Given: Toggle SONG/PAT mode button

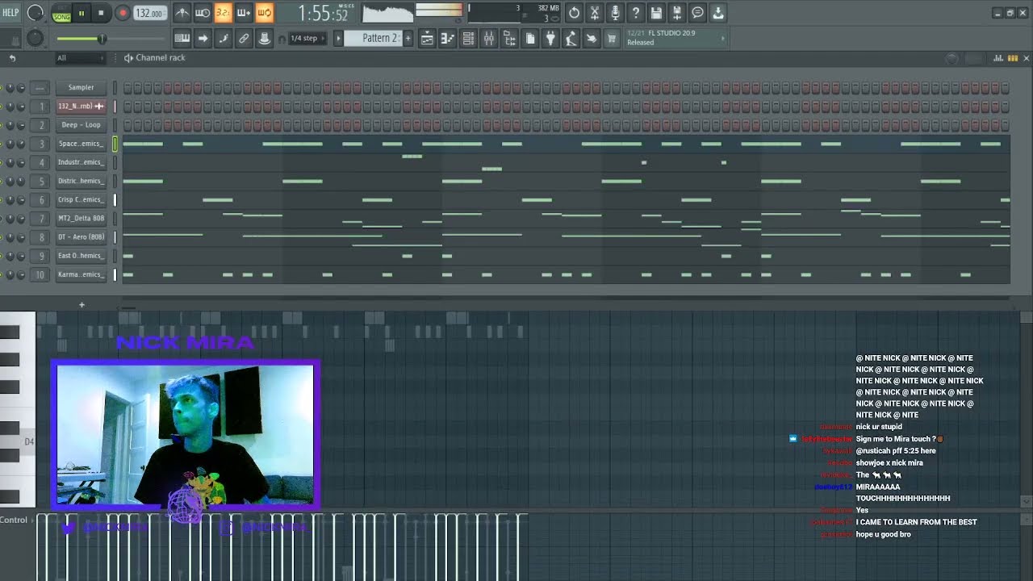Looking at the screenshot, I should pyautogui.click(x=61, y=13).
